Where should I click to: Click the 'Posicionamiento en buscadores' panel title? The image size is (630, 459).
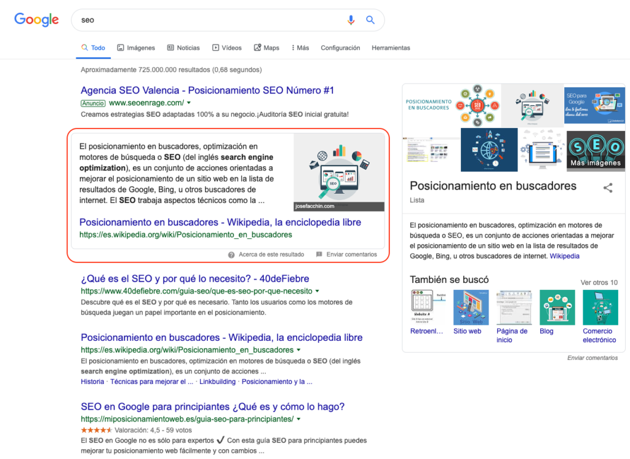coord(493,186)
